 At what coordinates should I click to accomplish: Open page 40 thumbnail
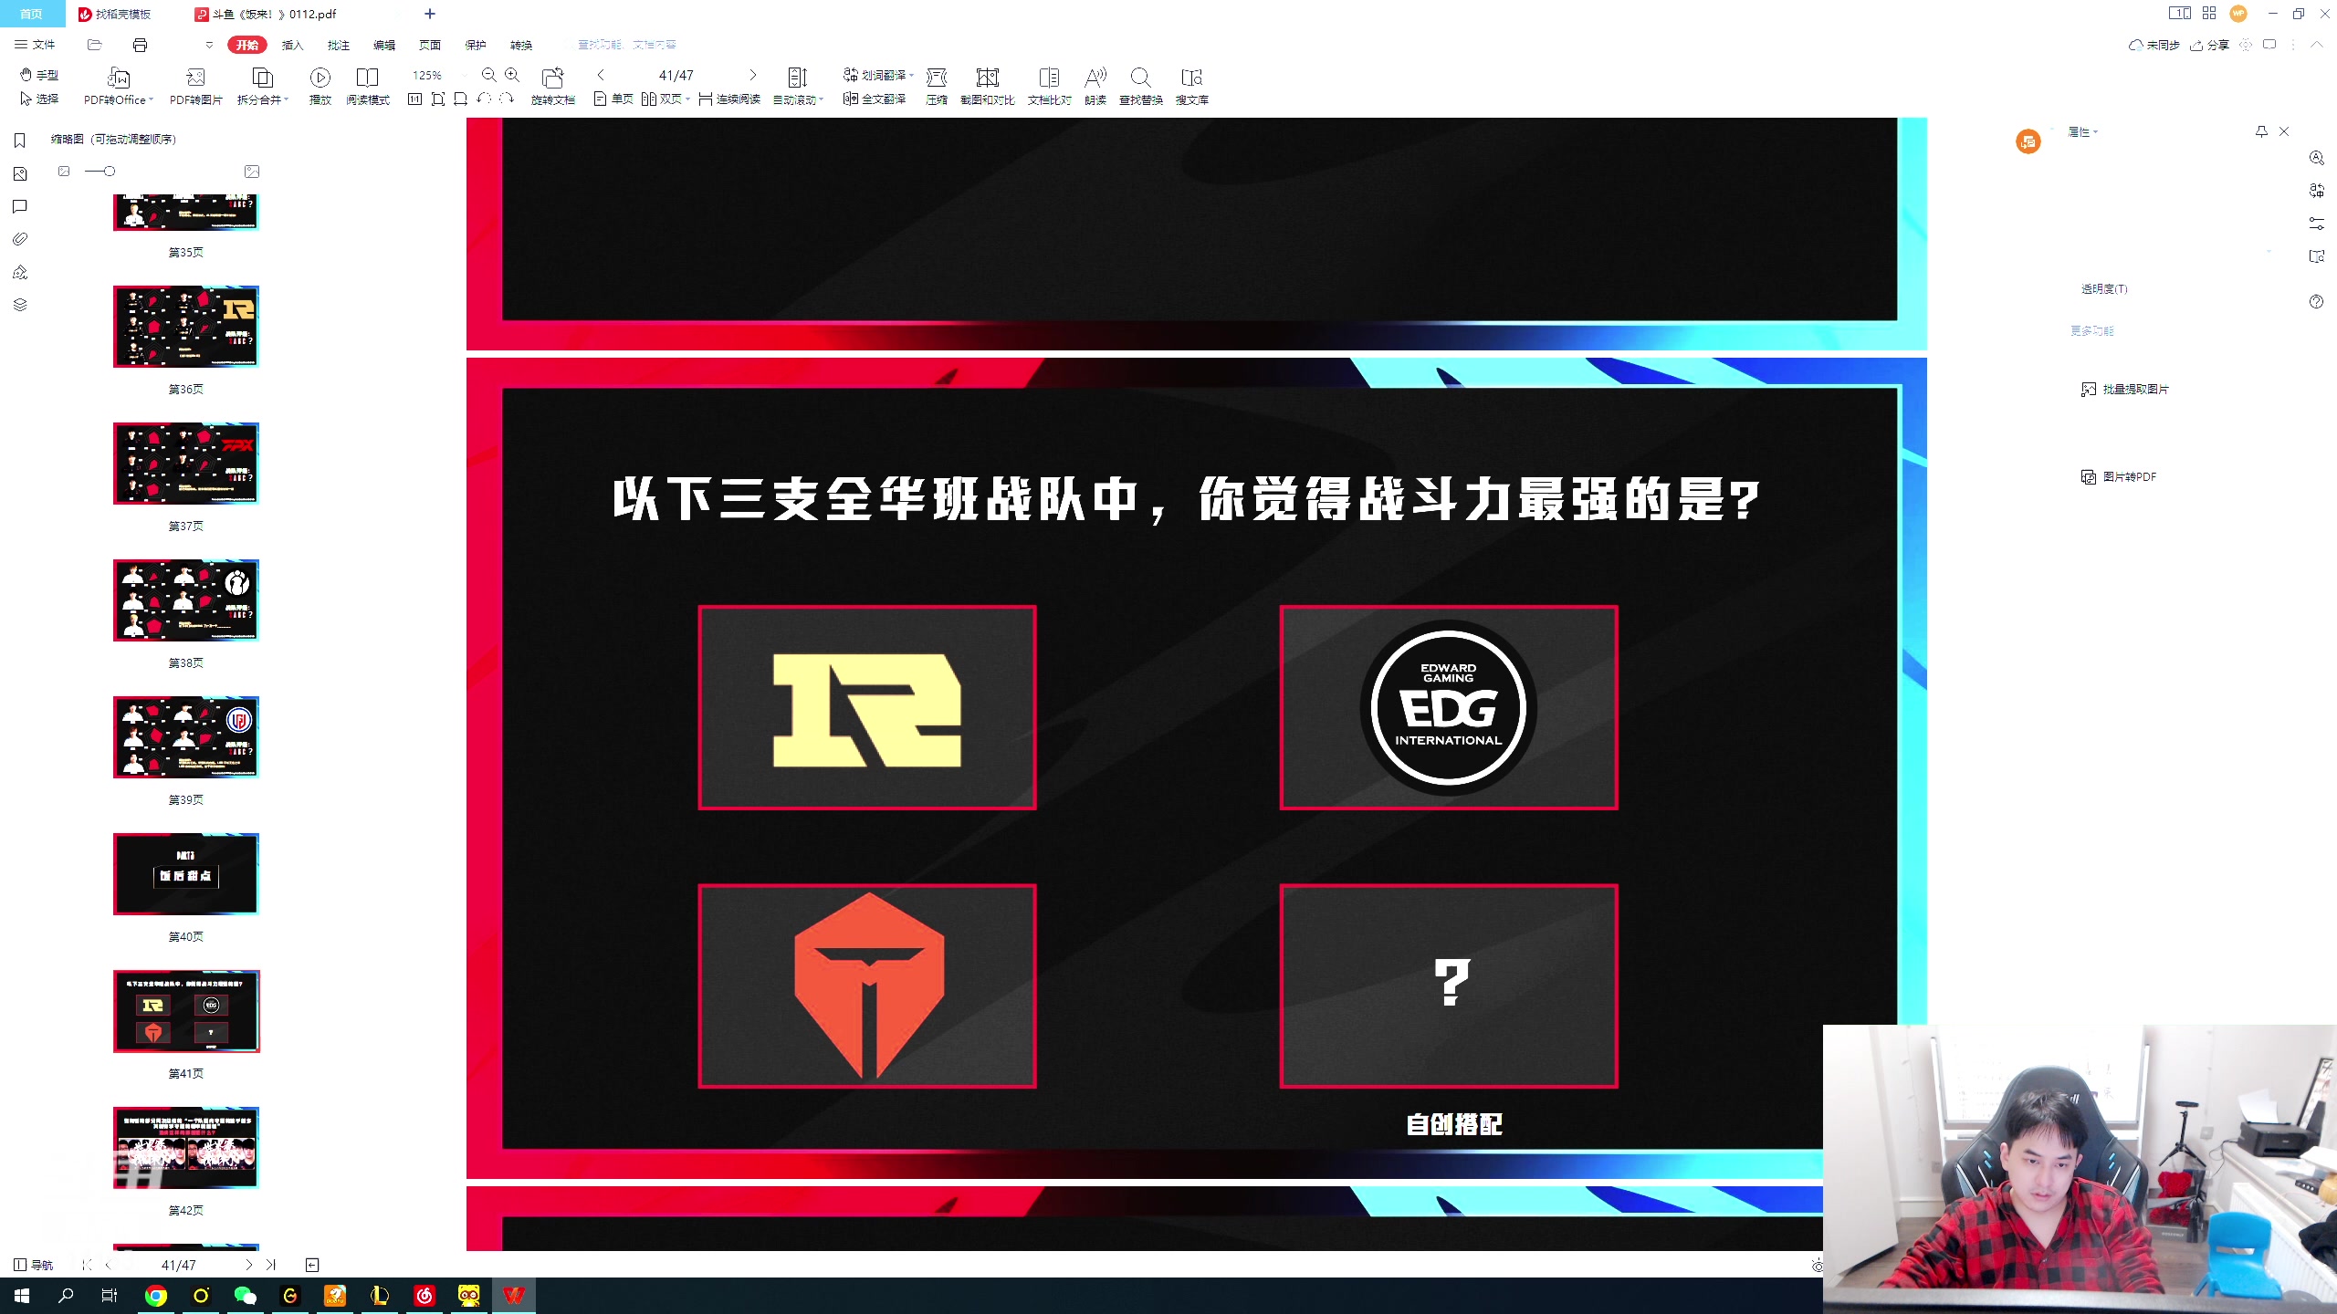[185, 873]
